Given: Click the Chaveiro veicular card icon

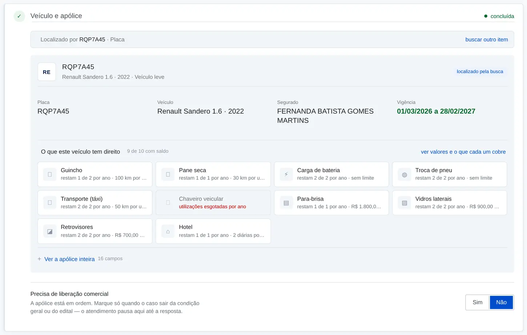Looking at the screenshot, I should (168, 203).
